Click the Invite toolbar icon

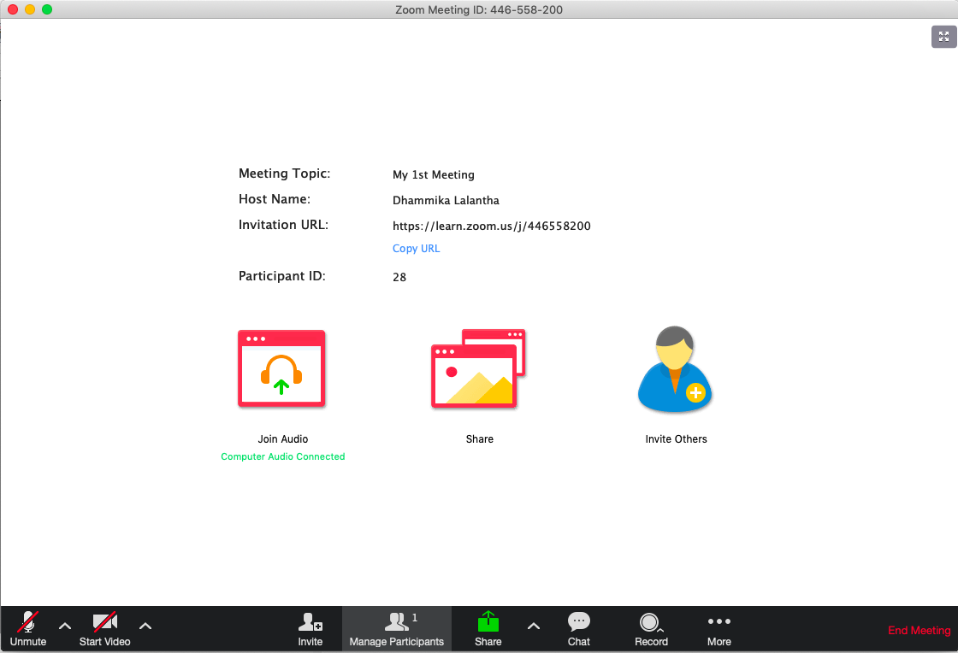point(310,629)
